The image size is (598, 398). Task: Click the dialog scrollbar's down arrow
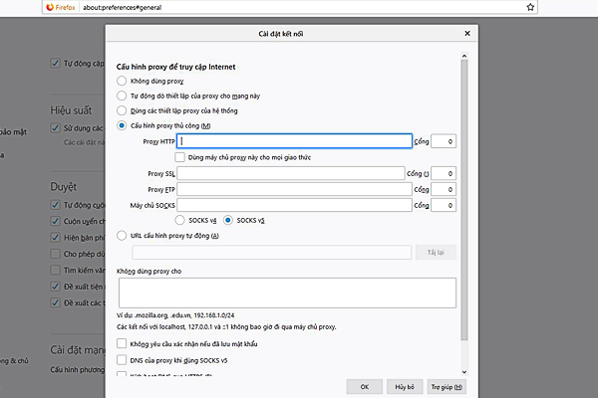click(x=462, y=369)
